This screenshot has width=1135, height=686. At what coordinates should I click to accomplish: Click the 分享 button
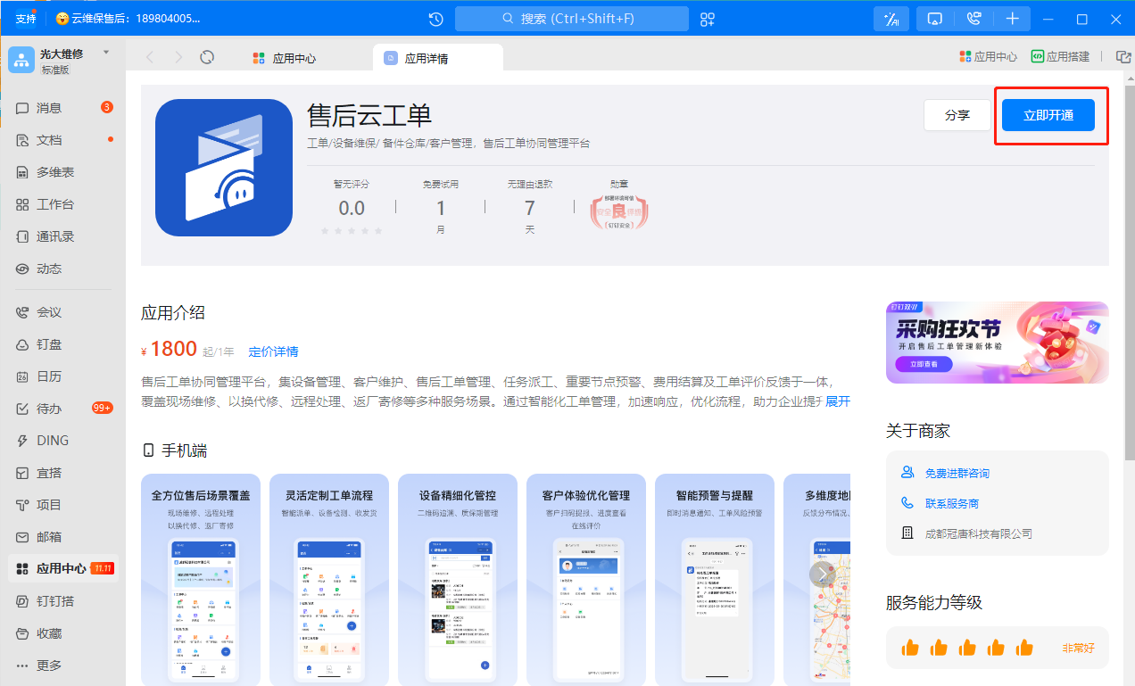click(957, 115)
